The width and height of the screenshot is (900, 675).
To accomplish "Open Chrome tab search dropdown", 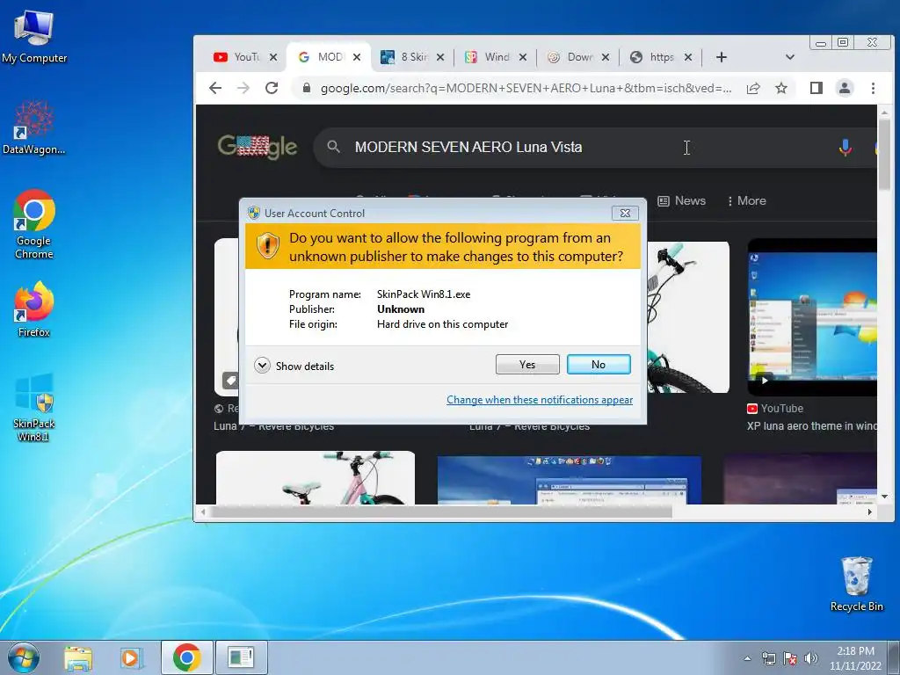I will [790, 57].
